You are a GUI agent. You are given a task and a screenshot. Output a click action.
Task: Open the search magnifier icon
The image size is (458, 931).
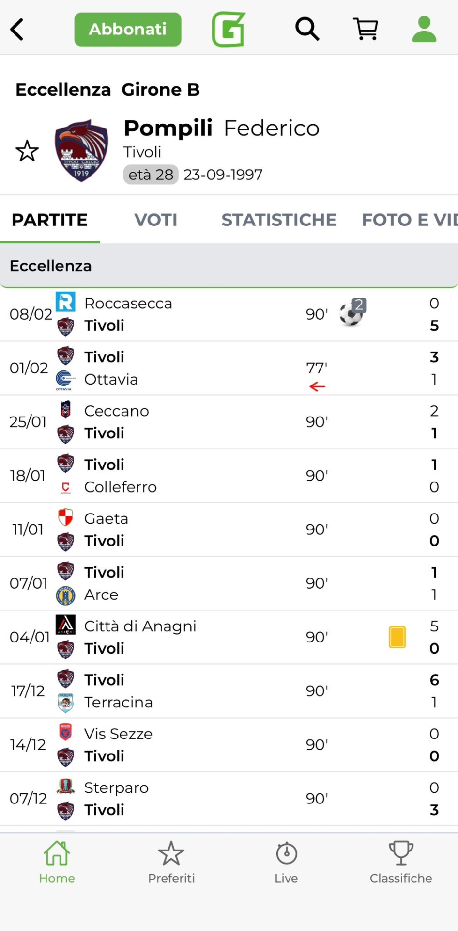(x=307, y=30)
